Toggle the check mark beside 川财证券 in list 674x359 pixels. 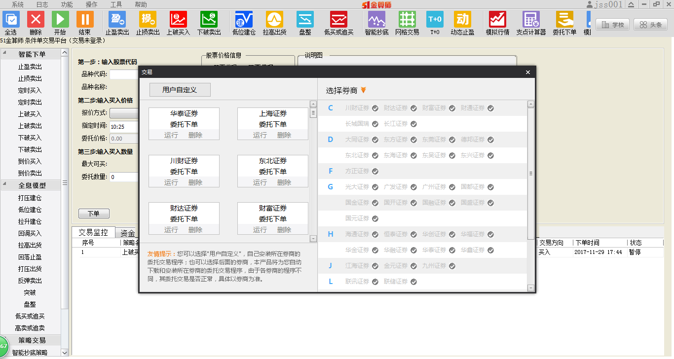pyautogui.click(x=375, y=108)
